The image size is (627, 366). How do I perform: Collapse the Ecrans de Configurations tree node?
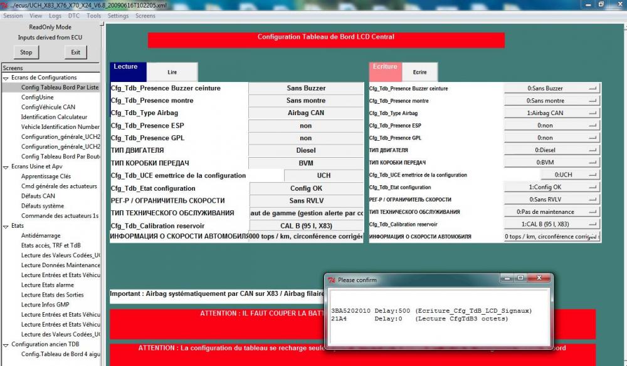coord(6,78)
